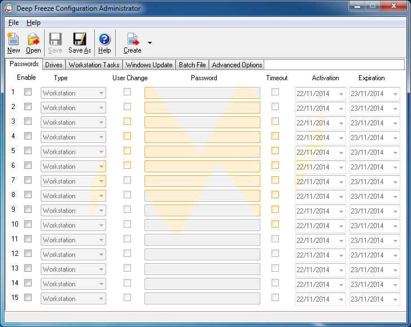Open the Help menu

33,23
